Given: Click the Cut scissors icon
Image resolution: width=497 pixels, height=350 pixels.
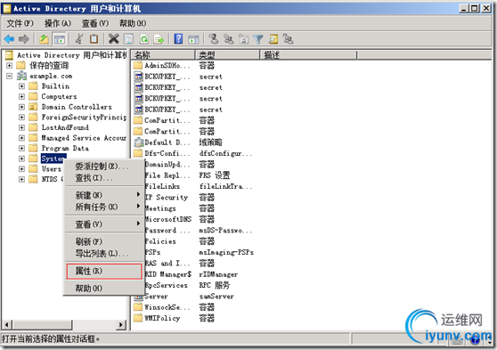Looking at the screenshot, I should [79, 39].
